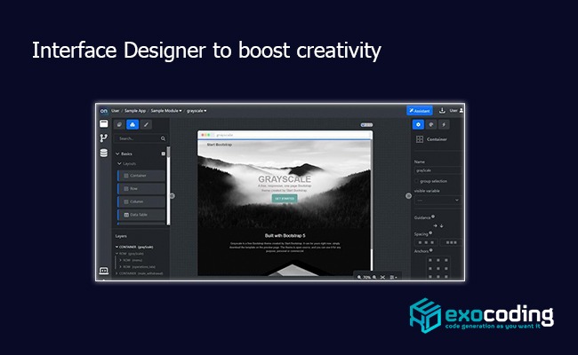The width and height of the screenshot is (578, 355).
Task: Click the Anchors info icon
Action: pos(431,250)
